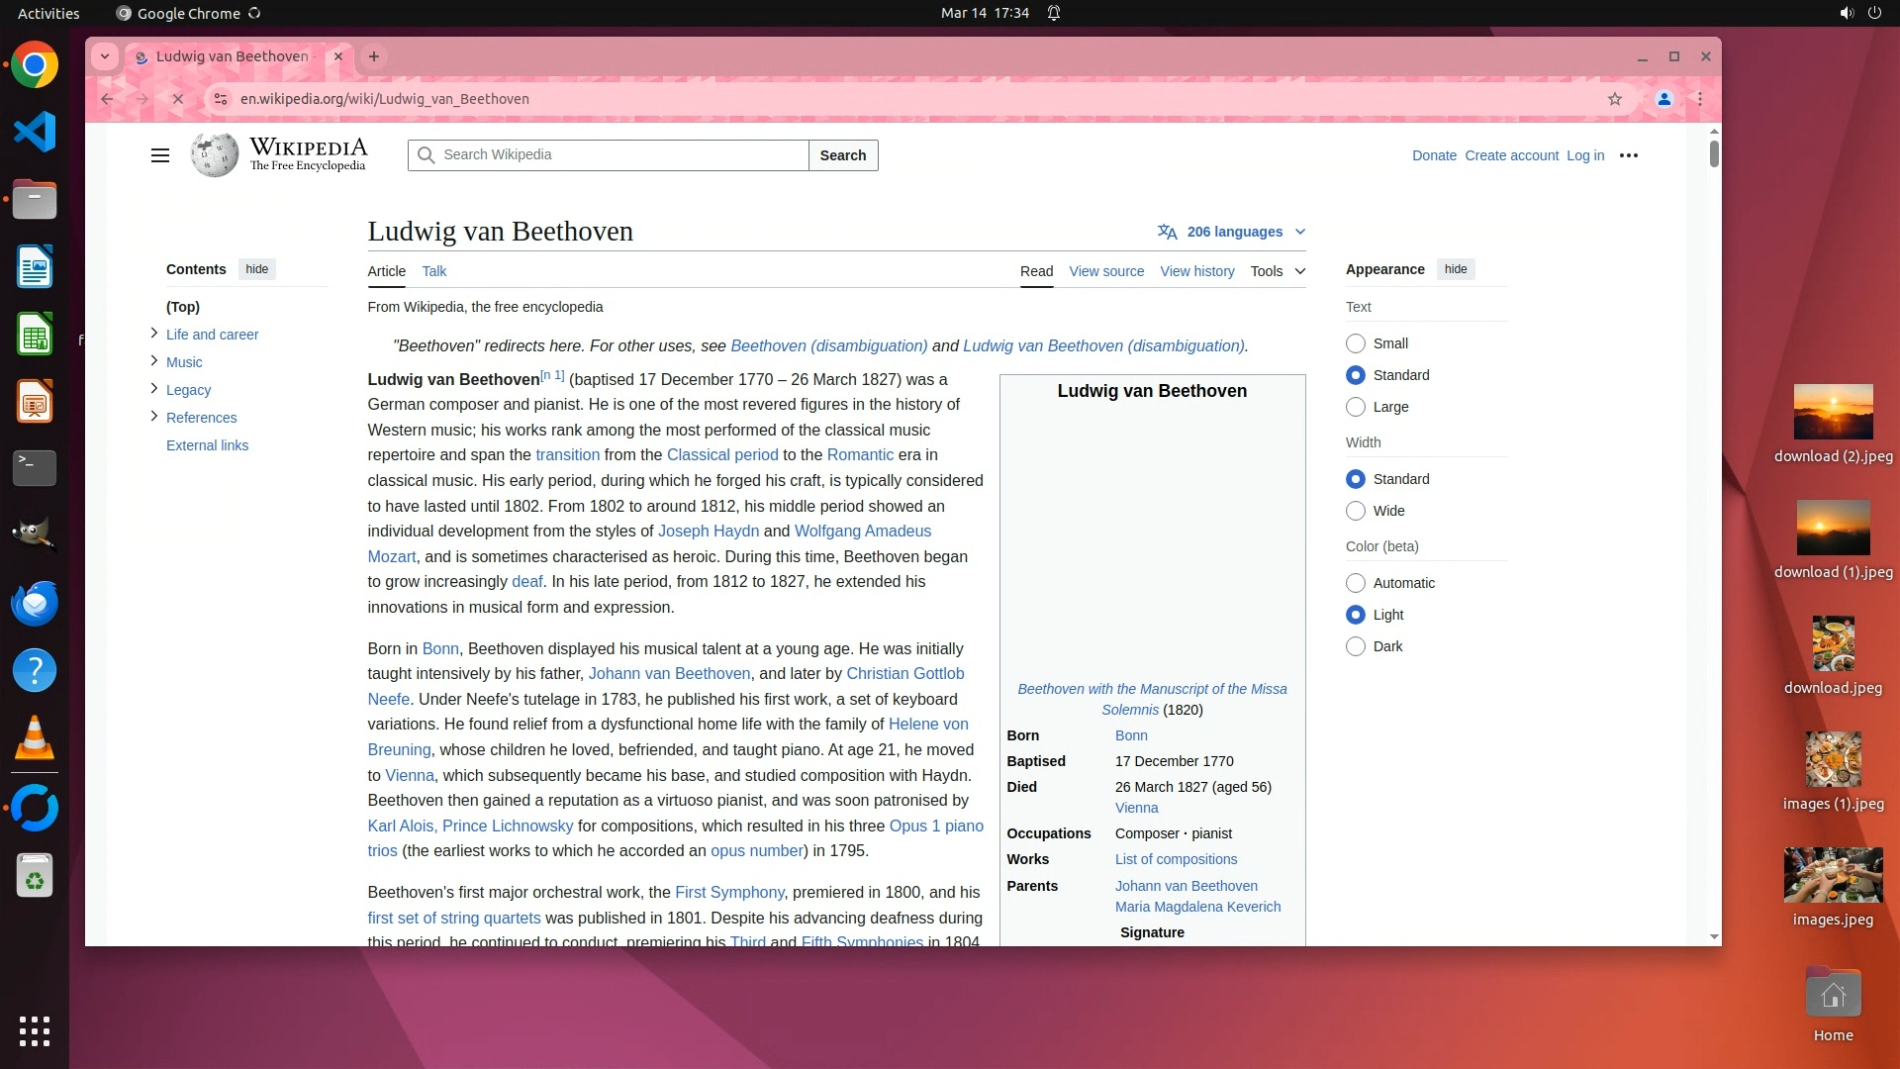Screen dimensions: 1900x1069
Task: Switch width to Wide
Action: coord(1356,511)
